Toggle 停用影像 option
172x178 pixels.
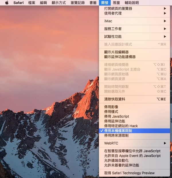(134, 107)
